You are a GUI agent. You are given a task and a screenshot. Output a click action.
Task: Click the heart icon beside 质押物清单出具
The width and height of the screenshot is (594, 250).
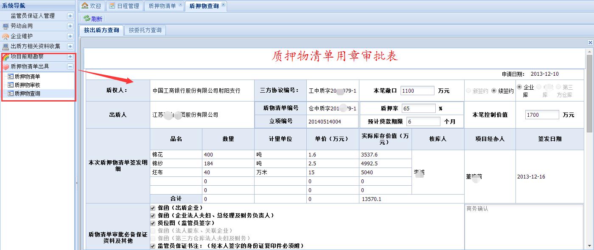(x=6, y=67)
